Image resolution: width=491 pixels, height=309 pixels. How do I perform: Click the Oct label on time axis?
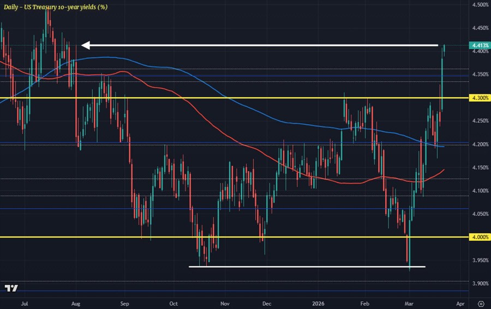pyautogui.click(x=173, y=302)
